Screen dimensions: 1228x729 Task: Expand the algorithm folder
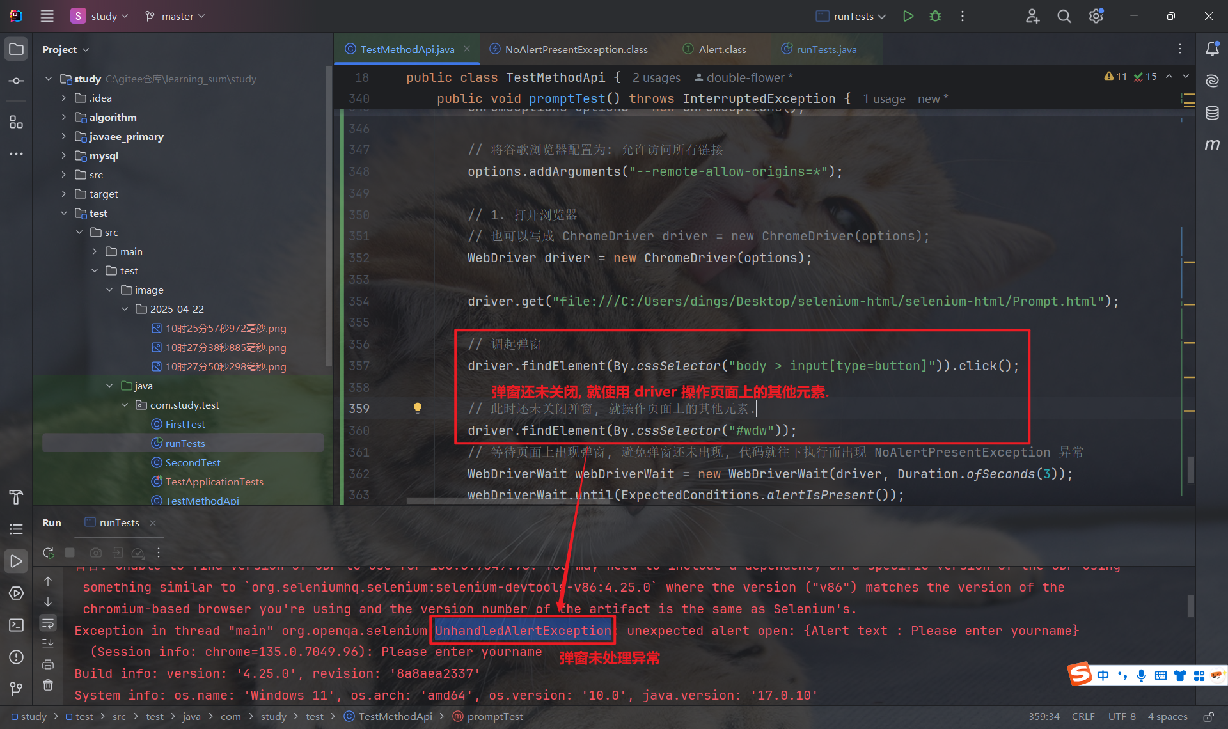point(63,117)
